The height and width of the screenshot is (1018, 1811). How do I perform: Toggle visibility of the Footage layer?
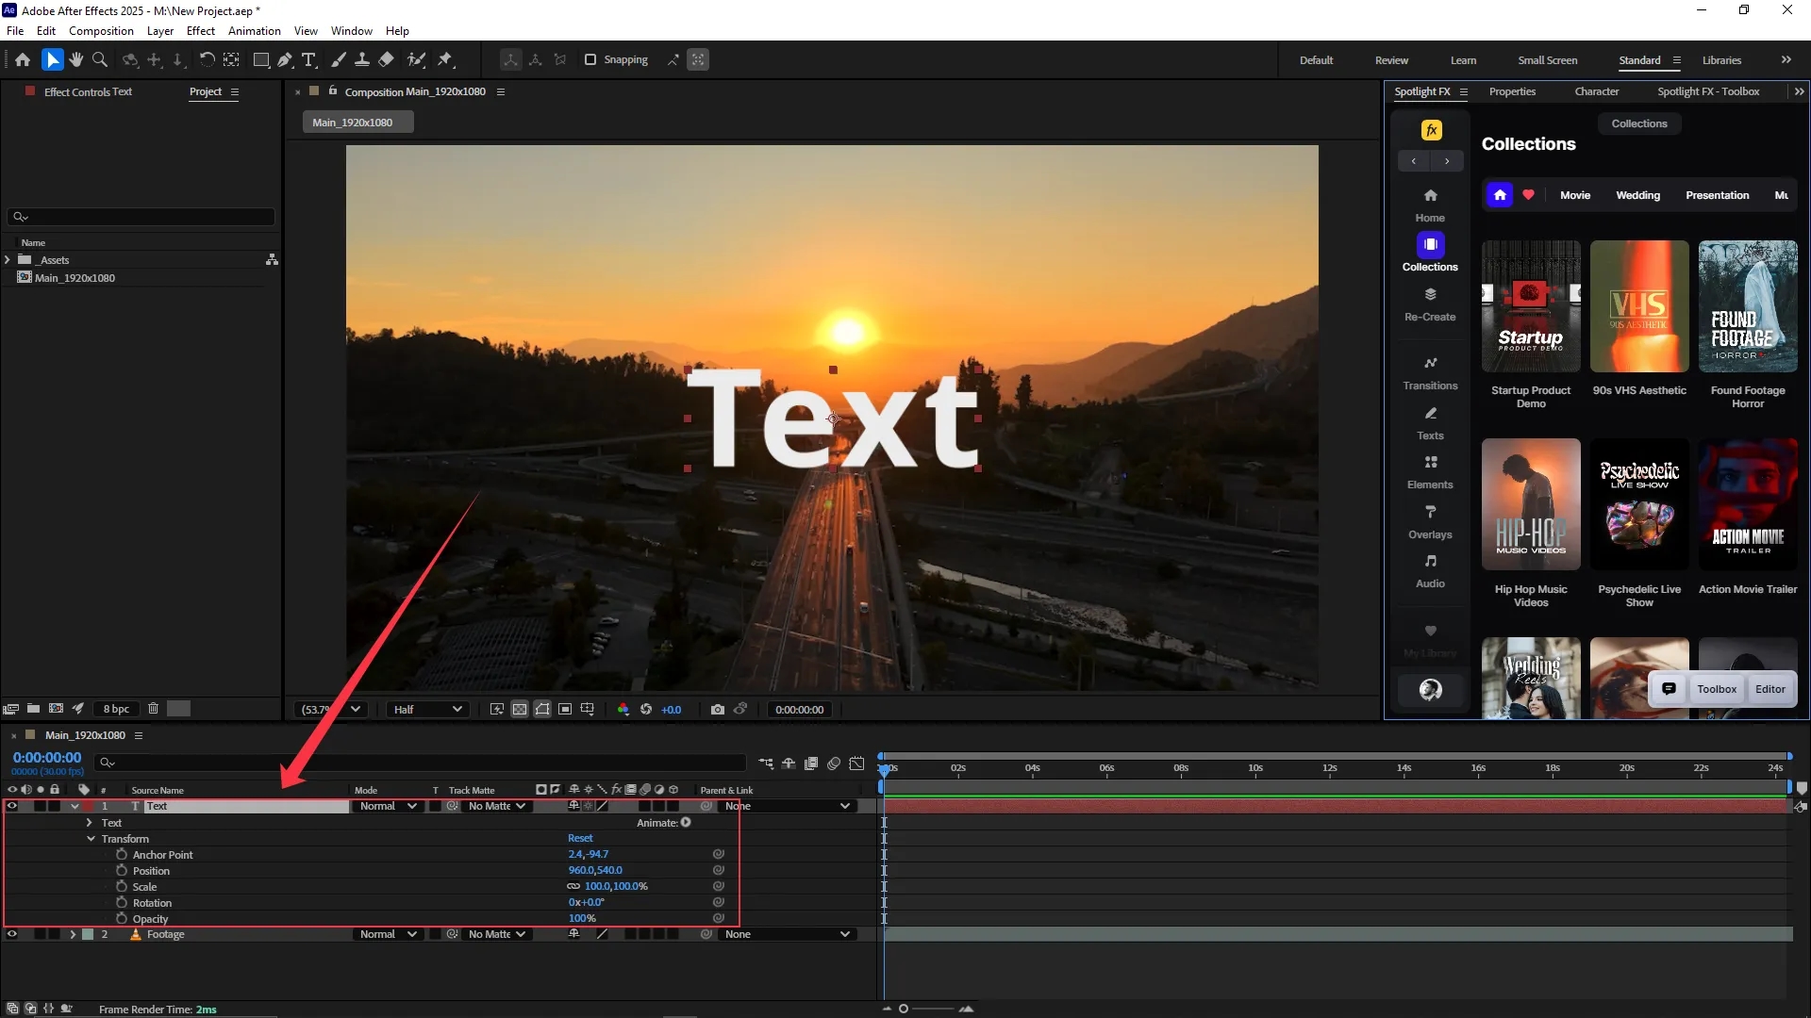tap(12, 934)
